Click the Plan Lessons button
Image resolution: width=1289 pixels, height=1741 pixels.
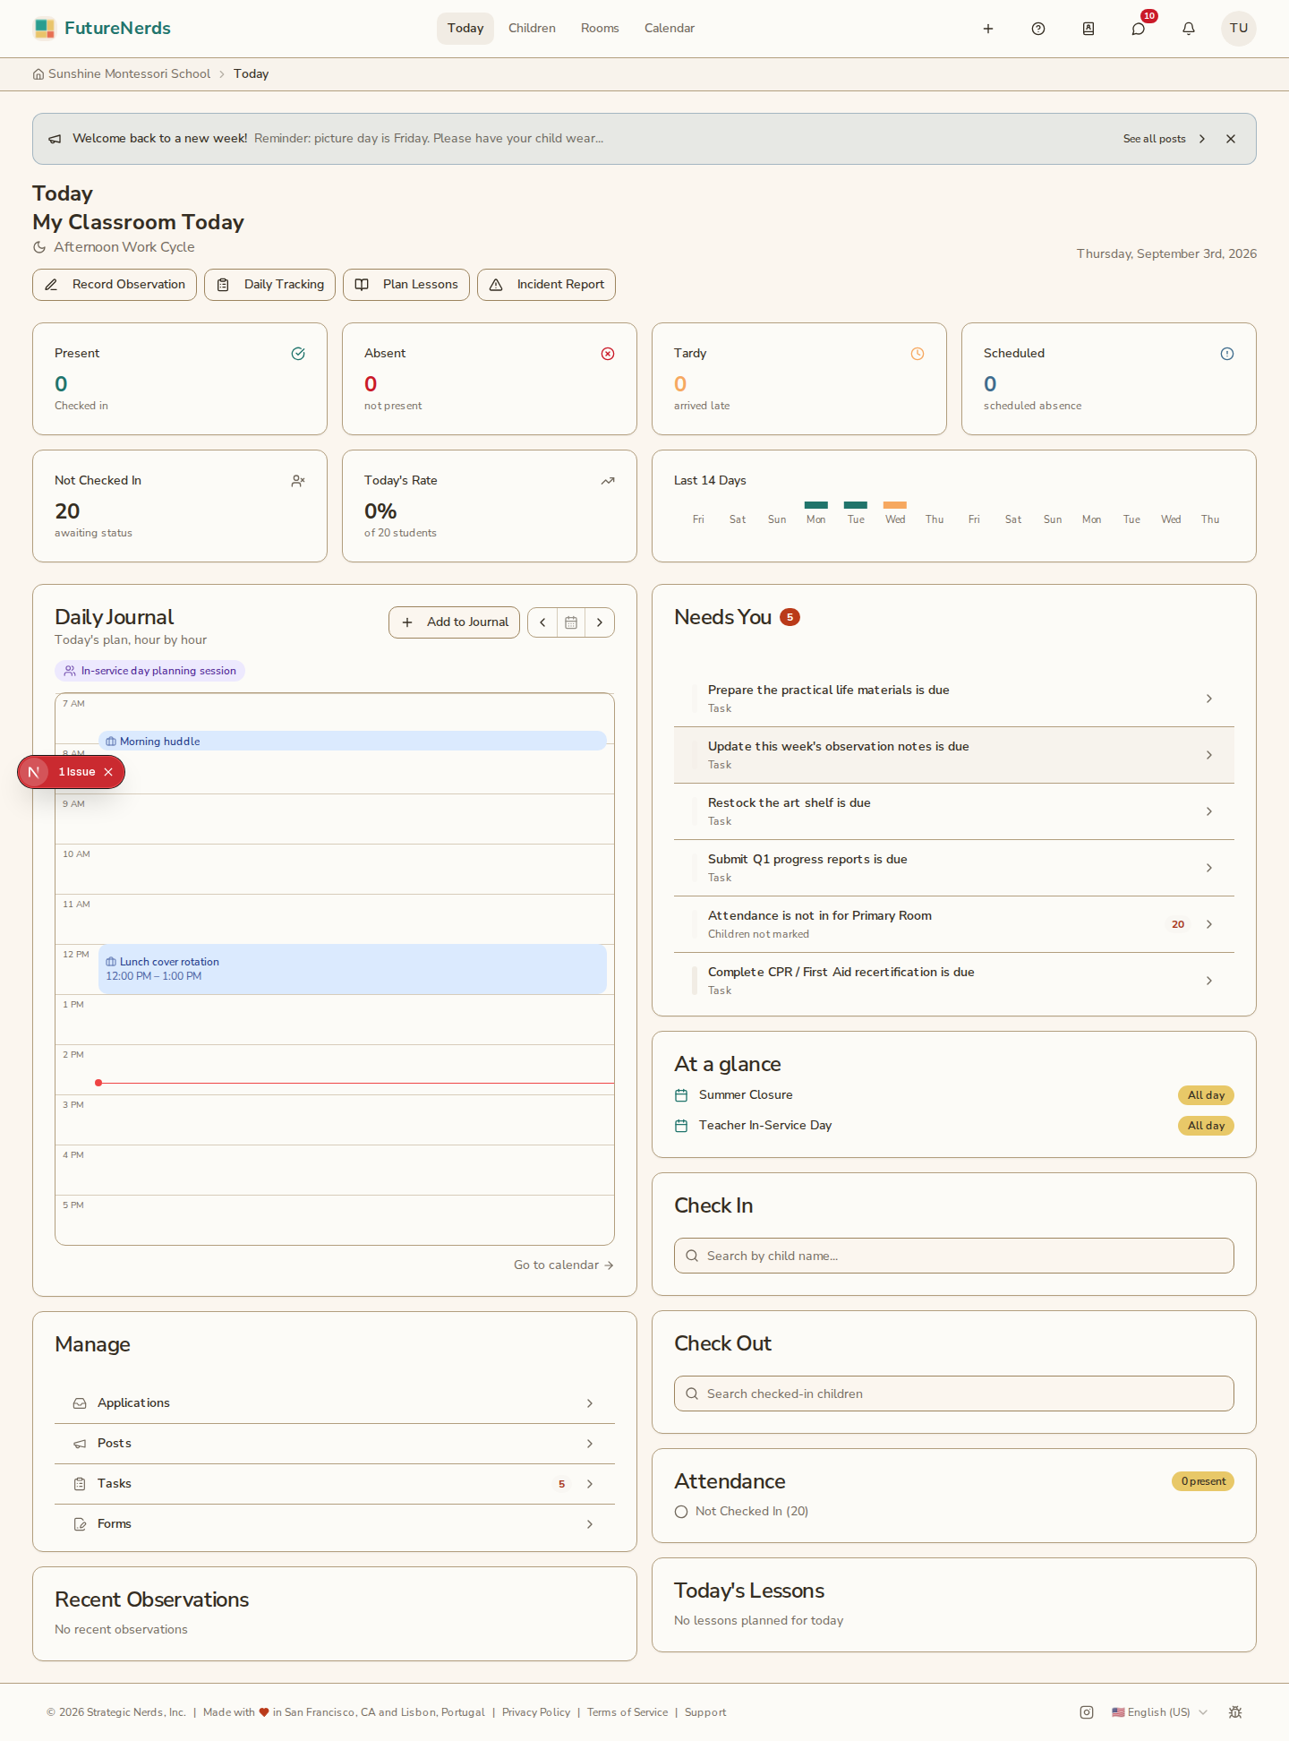(406, 285)
